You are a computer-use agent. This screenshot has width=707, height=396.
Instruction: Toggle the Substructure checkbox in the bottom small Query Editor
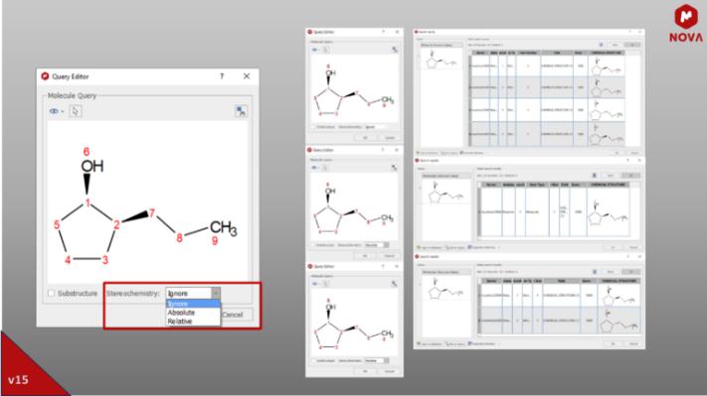(313, 361)
